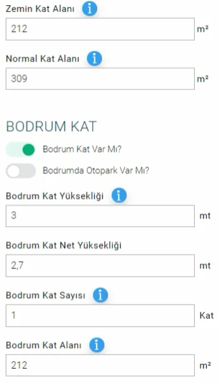Click the Zemin Kat Alanı label text

(40, 9)
